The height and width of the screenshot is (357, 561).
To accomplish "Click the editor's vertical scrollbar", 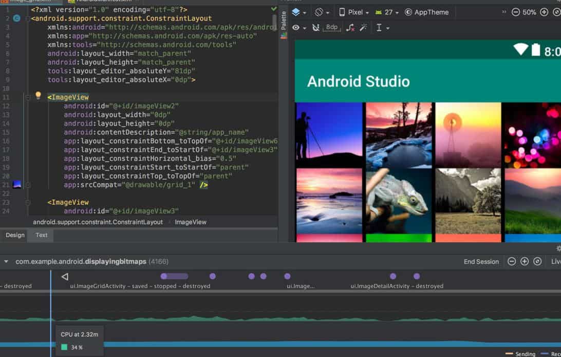I will [x=274, y=22].
